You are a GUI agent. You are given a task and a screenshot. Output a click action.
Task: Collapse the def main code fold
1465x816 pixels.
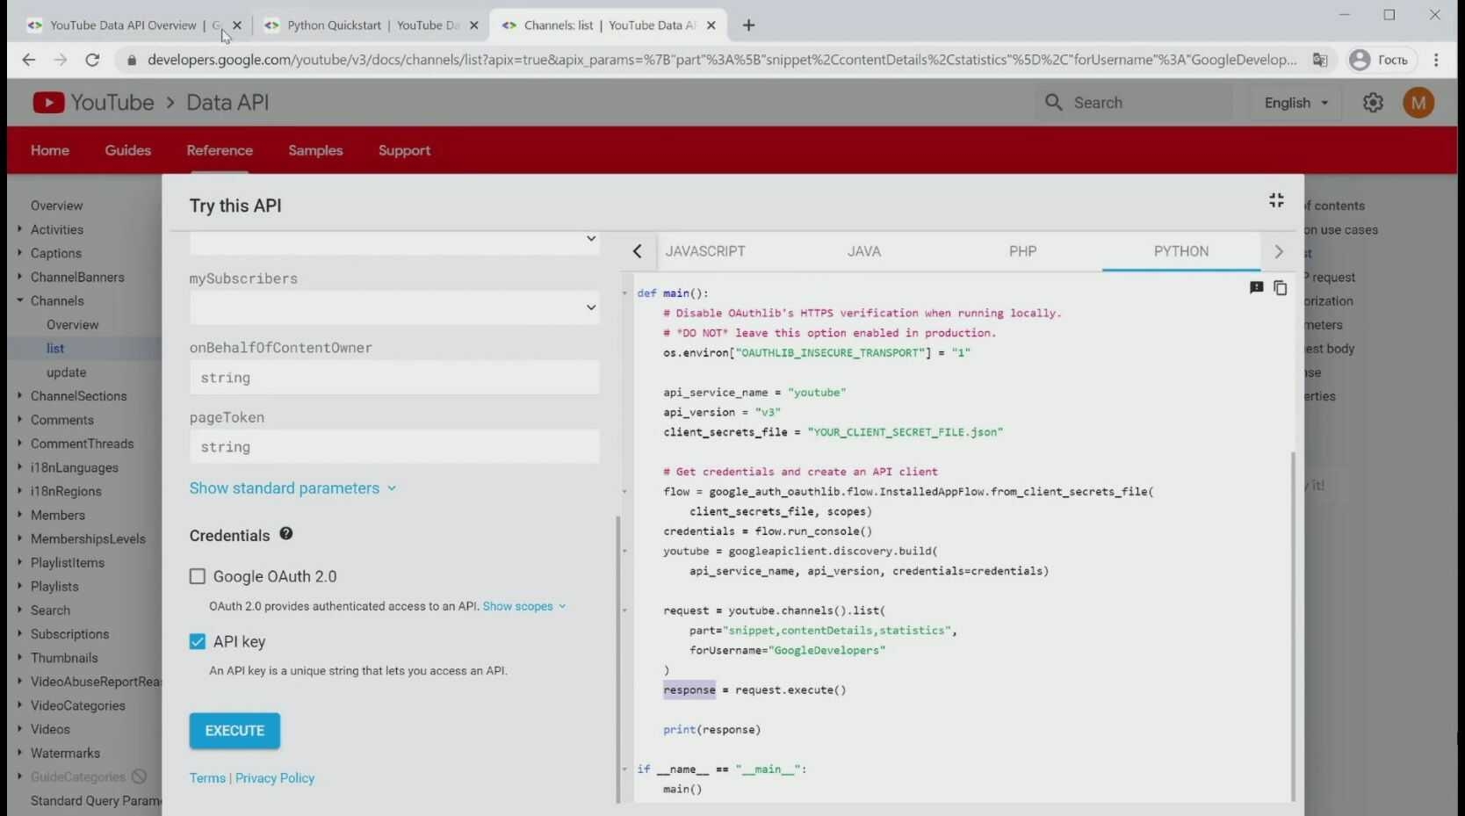(x=625, y=293)
